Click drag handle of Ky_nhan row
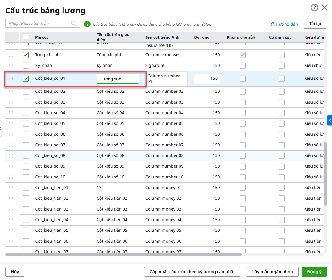 [x=11, y=66]
